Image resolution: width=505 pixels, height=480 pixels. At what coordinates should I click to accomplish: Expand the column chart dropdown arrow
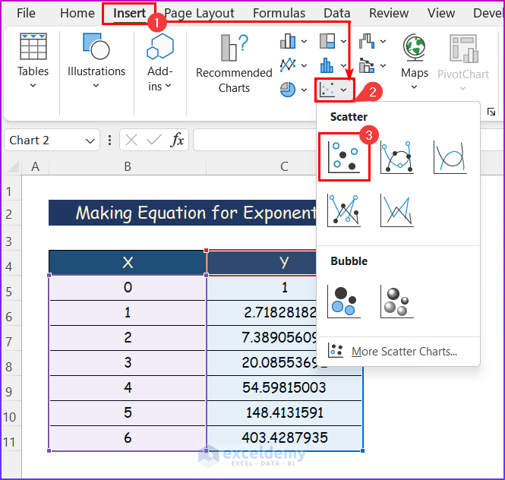304,41
